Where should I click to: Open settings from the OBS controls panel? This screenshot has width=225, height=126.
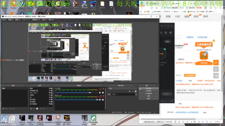[148, 96]
